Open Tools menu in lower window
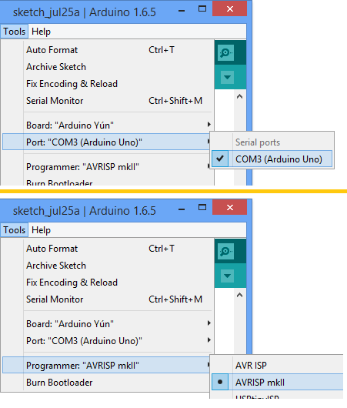 pyautogui.click(x=15, y=230)
